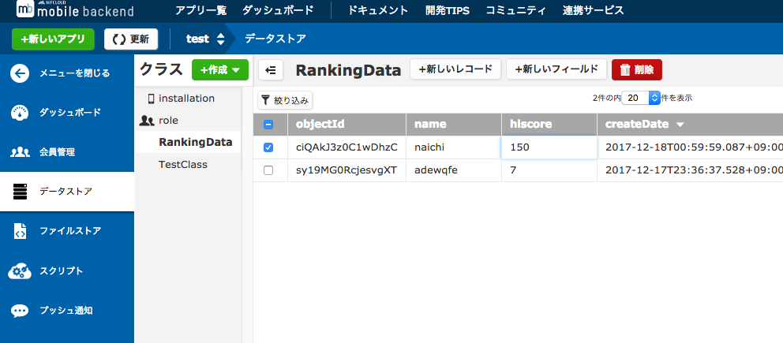Open the ドキュメント menu
This screenshot has height=343, width=783.
pyautogui.click(x=378, y=10)
